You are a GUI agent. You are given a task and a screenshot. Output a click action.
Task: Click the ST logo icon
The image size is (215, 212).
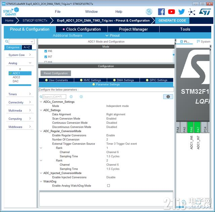205,12
